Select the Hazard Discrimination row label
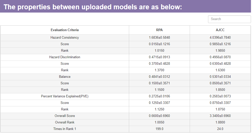 65,57
